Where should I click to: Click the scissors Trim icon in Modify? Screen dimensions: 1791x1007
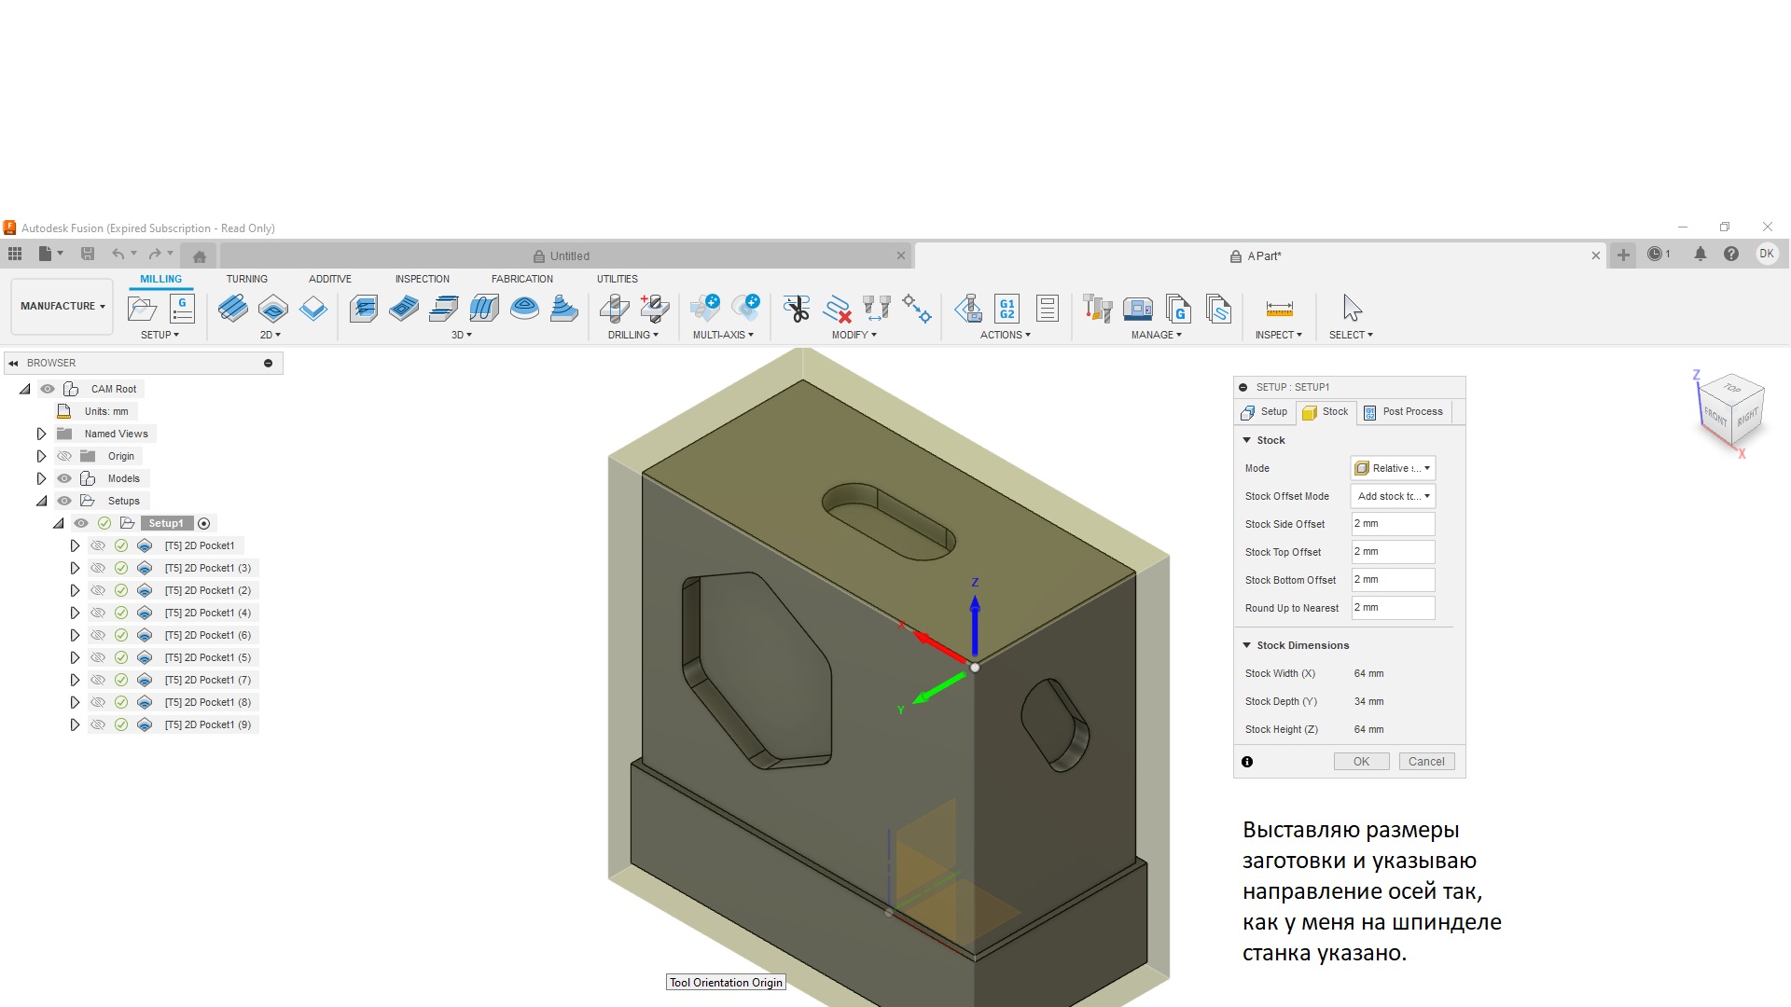click(x=797, y=309)
